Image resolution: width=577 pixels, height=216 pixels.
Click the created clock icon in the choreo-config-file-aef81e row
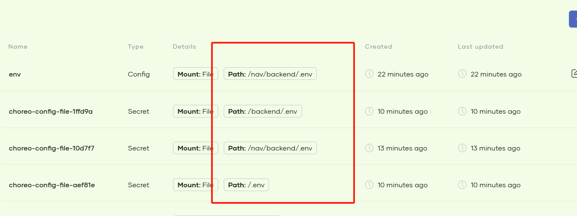click(x=369, y=185)
